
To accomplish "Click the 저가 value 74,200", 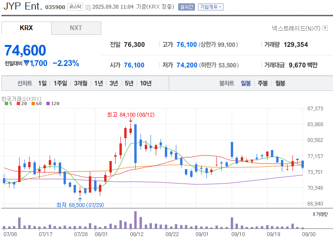I will pos(187,65).
